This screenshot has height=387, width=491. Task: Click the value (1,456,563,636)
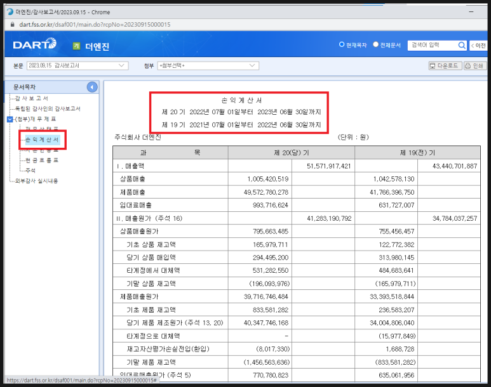267,362
